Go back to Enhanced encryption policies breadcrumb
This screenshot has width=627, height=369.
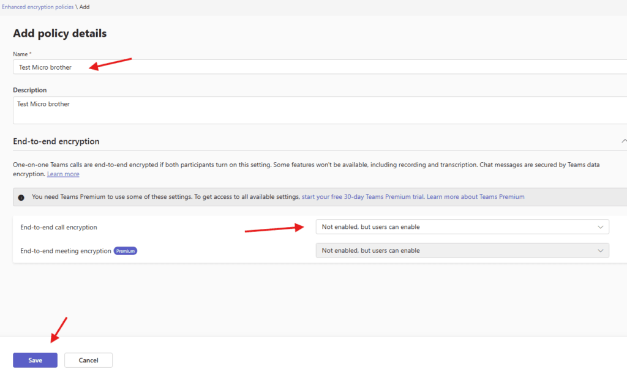(x=37, y=6)
